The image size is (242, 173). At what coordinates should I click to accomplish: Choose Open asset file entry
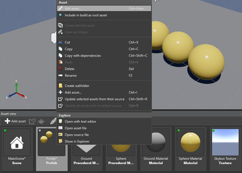(76, 128)
